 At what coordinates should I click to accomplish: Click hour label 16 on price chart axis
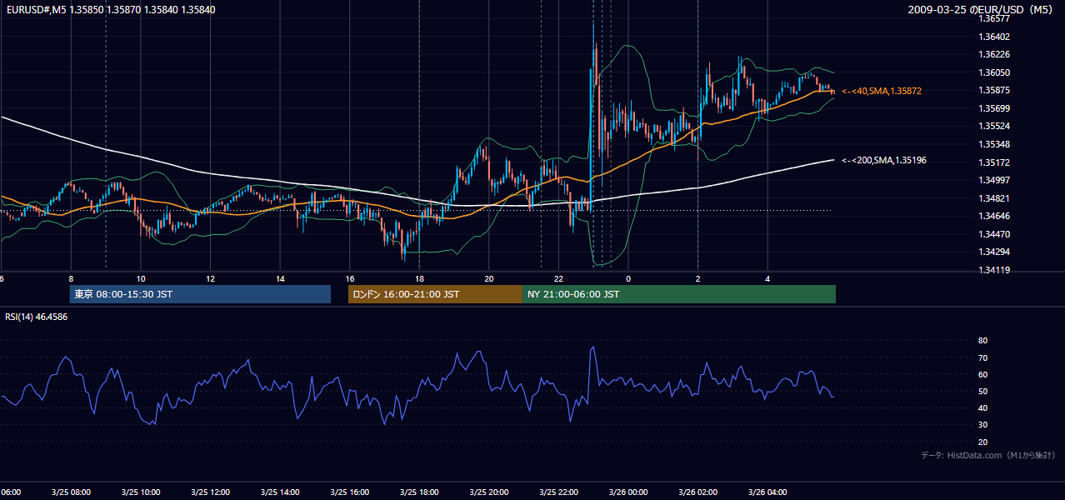[x=349, y=278]
